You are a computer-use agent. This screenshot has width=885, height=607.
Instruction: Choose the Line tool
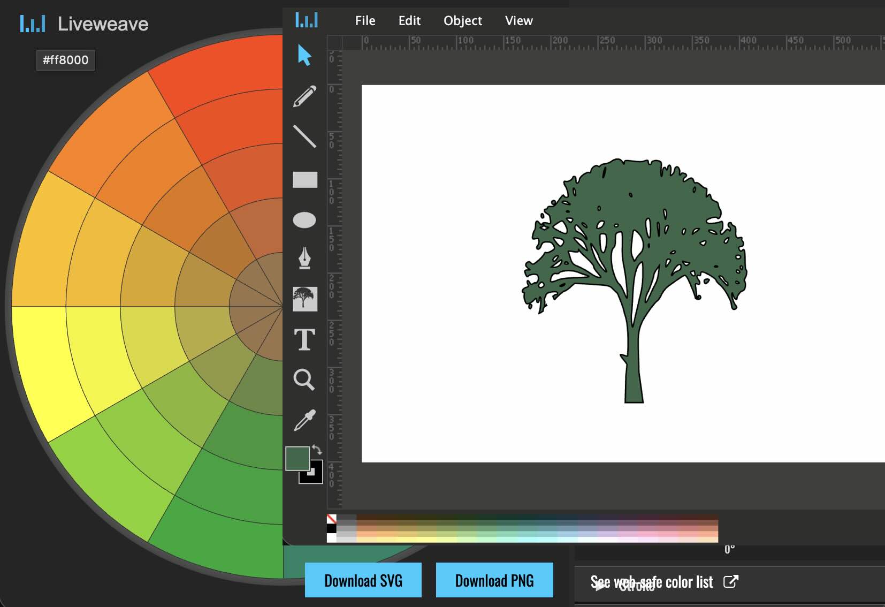pyautogui.click(x=304, y=136)
